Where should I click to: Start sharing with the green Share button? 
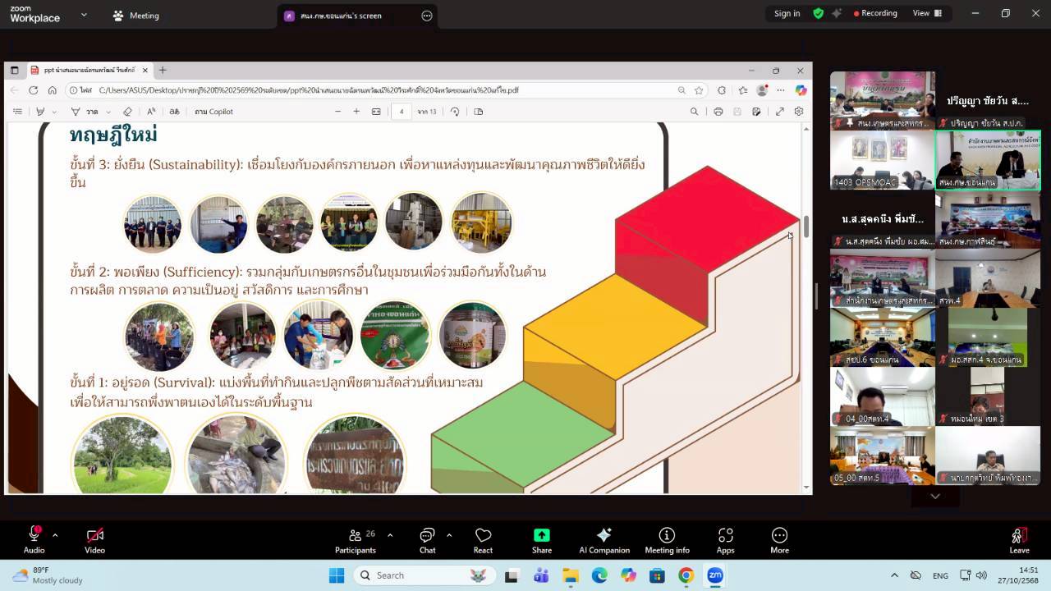(x=541, y=539)
